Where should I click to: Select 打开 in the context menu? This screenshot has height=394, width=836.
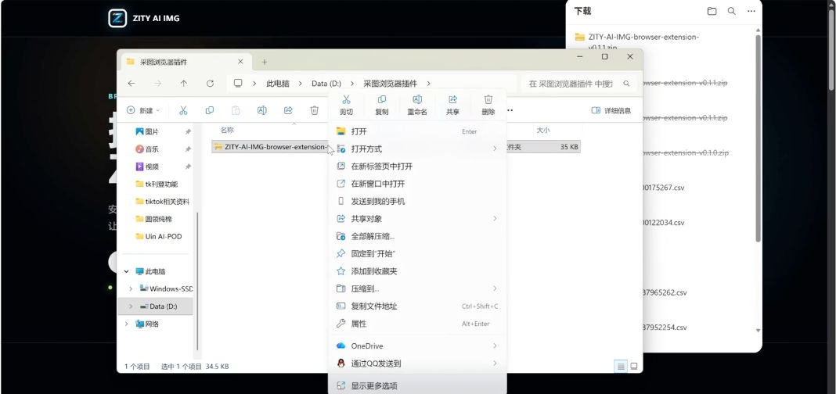click(x=417, y=131)
